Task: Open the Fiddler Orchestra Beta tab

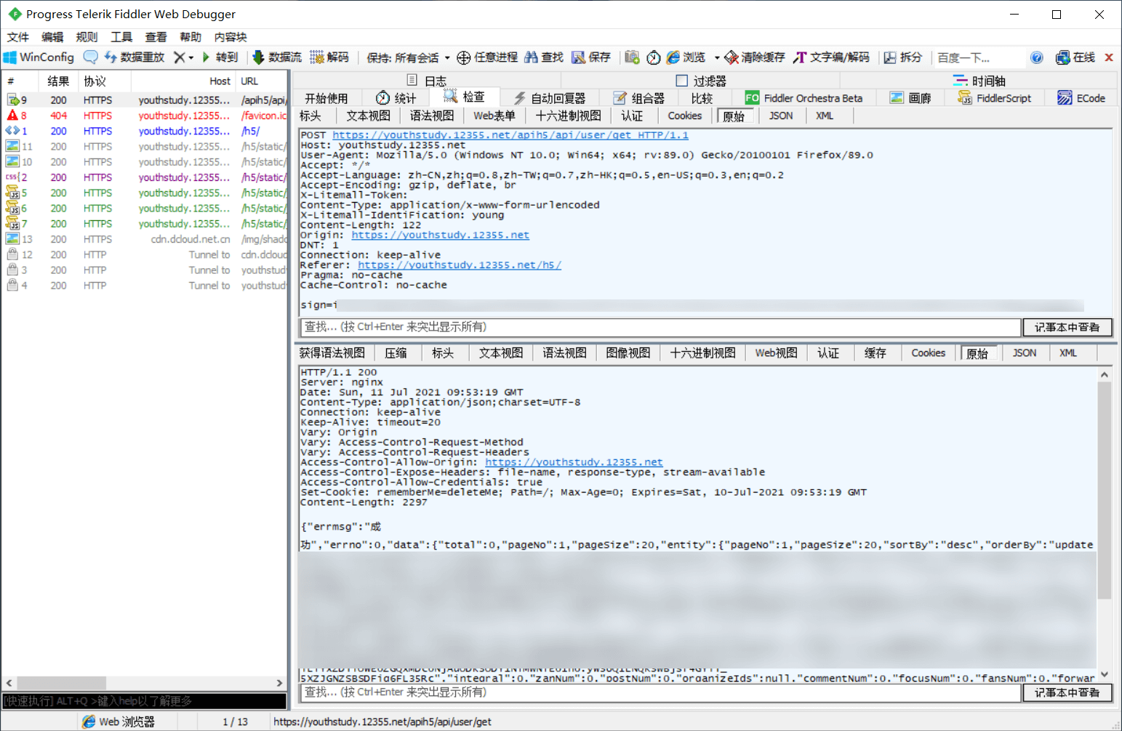Action: [804, 98]
